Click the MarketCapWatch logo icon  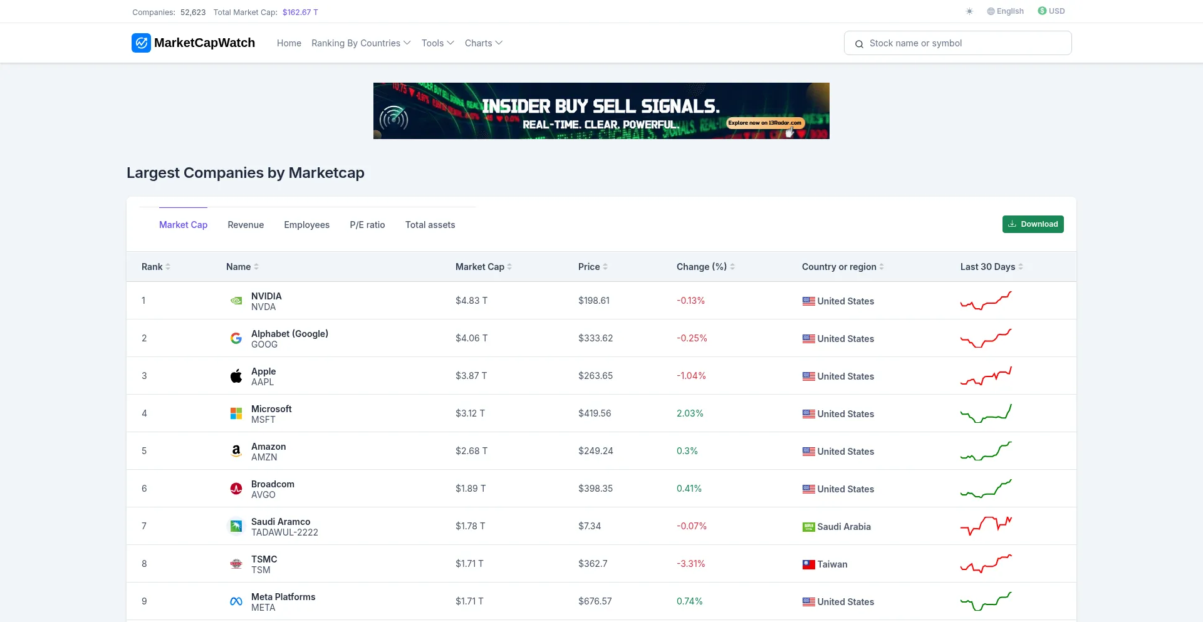point(141,43)
